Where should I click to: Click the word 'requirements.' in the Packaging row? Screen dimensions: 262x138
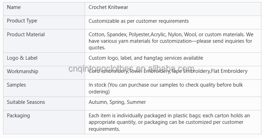point(104,129)
